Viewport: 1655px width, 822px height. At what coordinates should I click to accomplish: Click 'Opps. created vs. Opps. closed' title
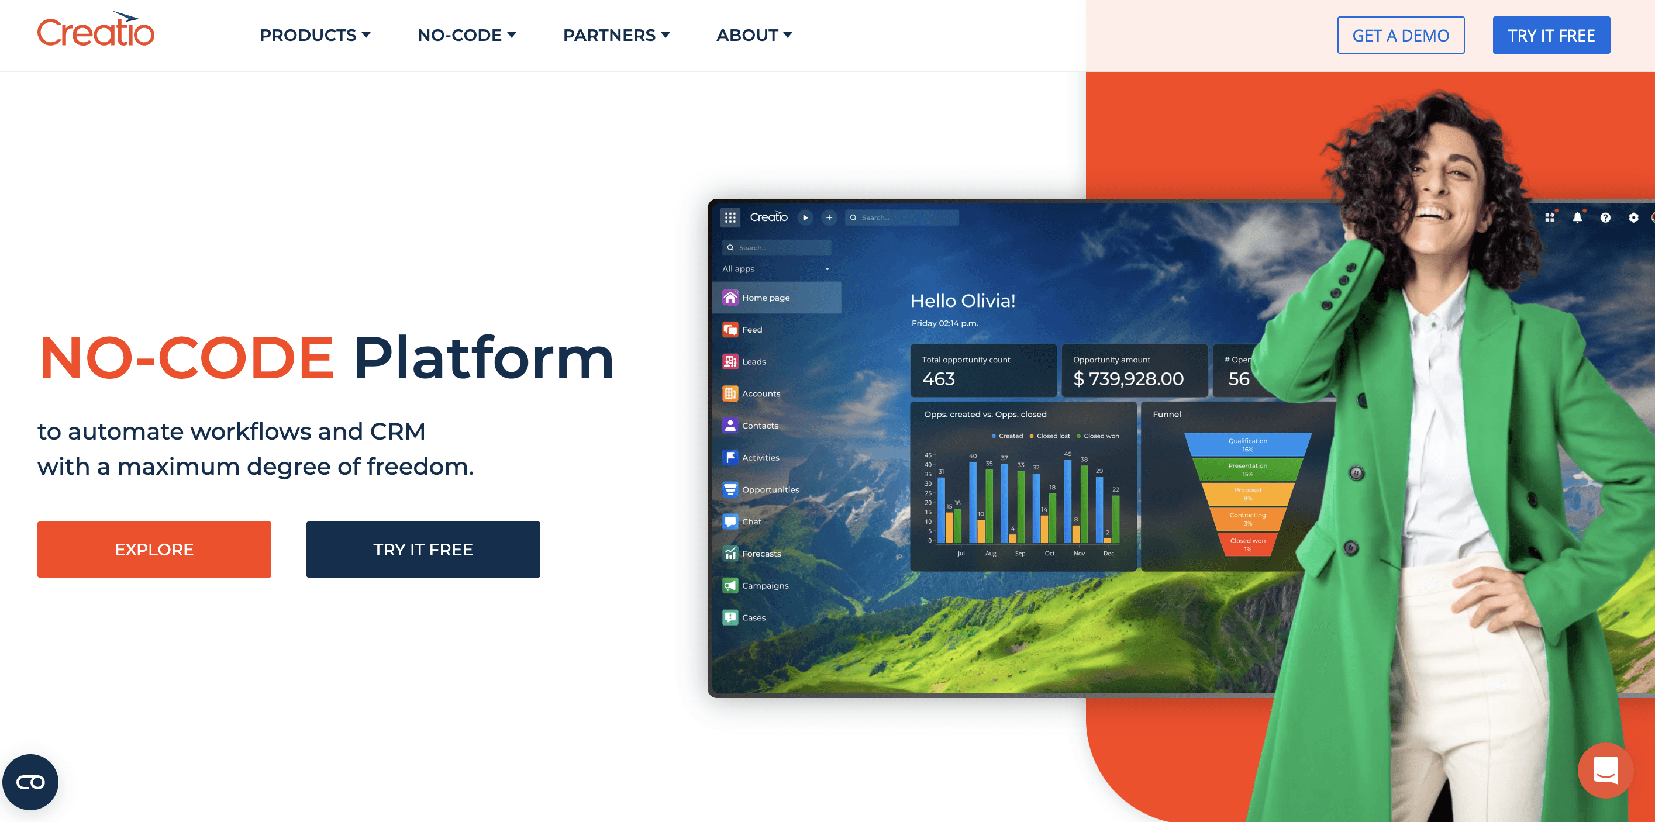985,414
